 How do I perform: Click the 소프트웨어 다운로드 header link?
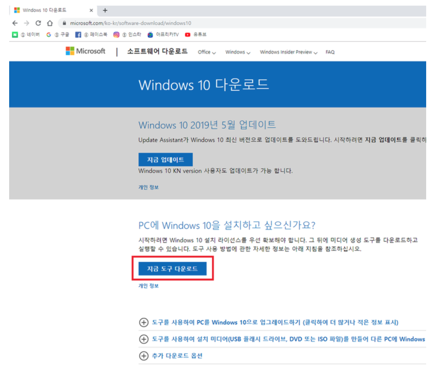point(157,51)
